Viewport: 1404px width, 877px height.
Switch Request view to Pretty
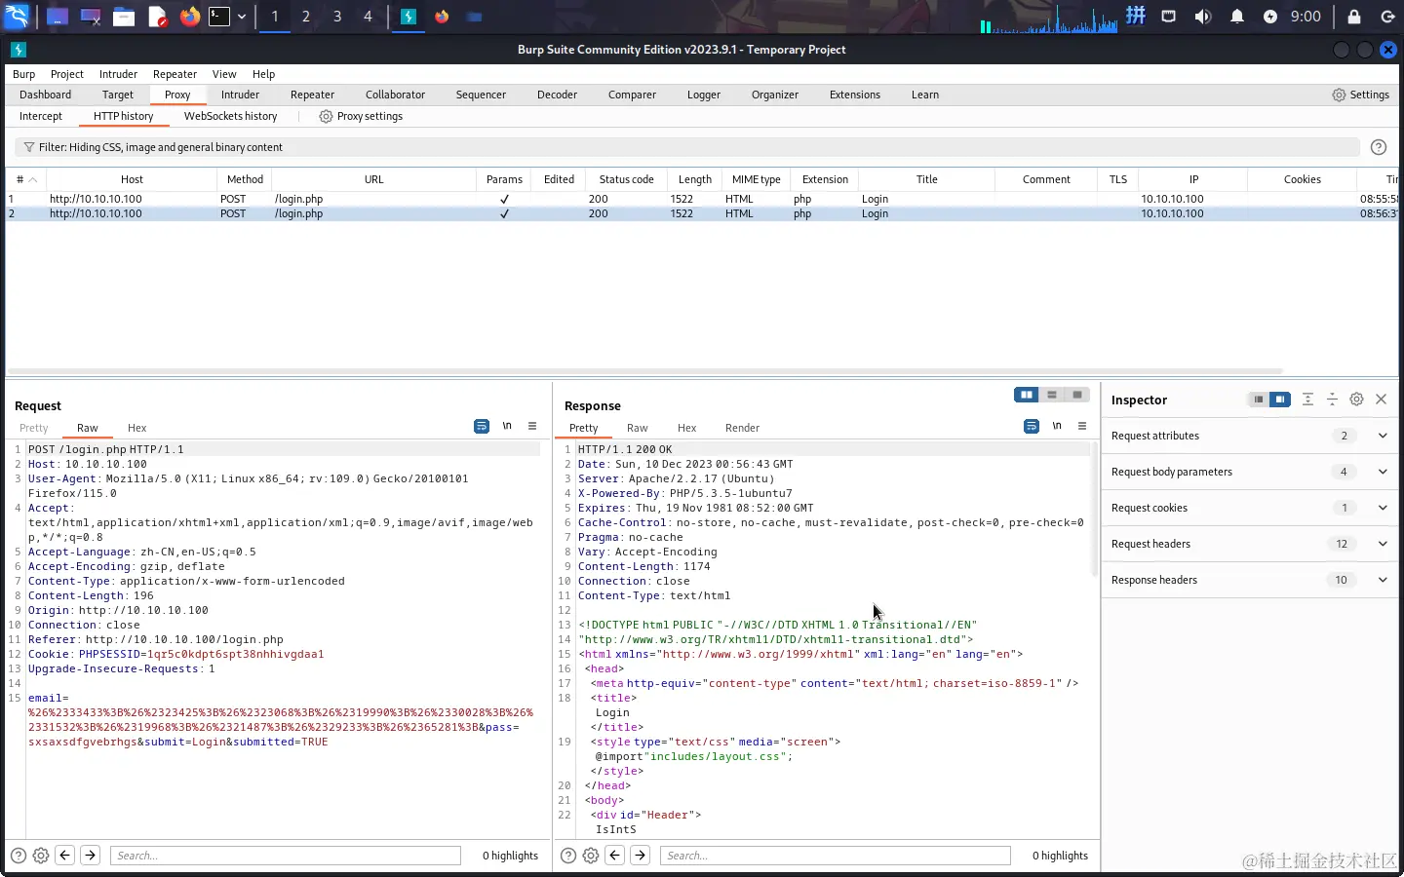pos(33,428)
